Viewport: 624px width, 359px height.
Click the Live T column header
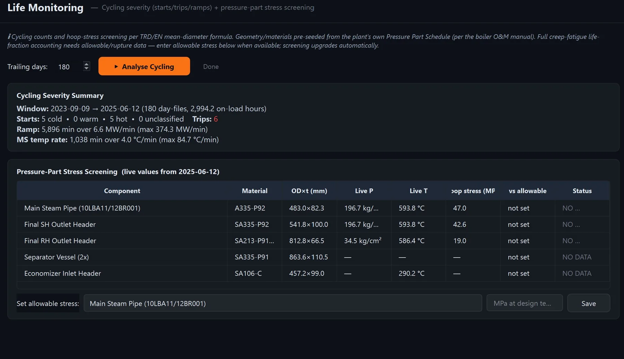click(418, 191)
